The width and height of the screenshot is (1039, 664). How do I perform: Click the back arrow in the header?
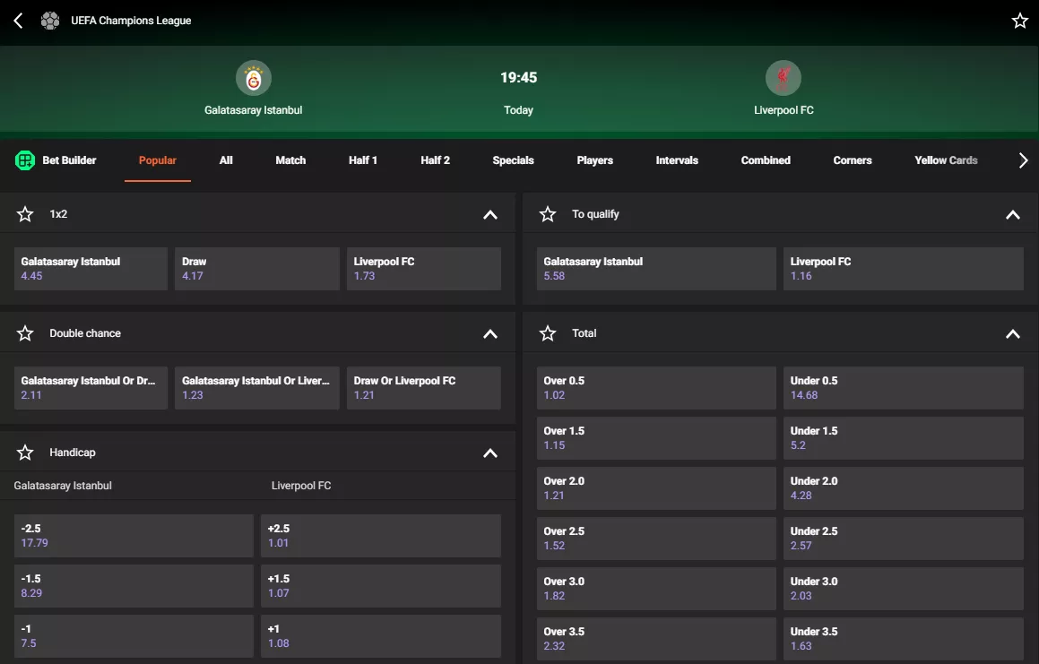[16, 22]
